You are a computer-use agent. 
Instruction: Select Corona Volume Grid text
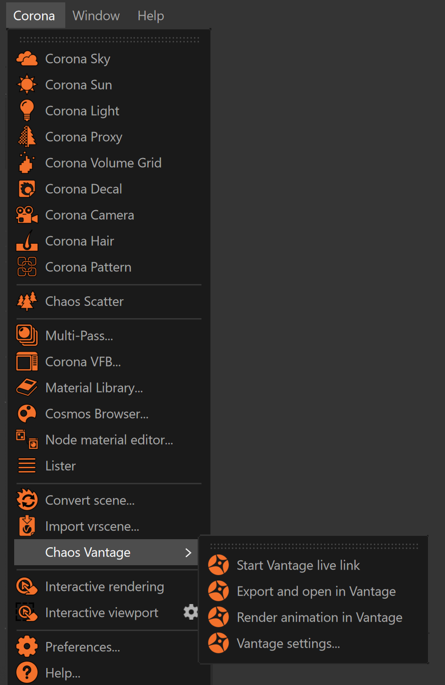[104, 163]
